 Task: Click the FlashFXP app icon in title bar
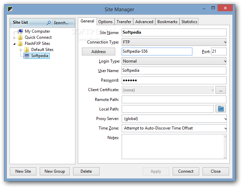click(x=10, y=9)
